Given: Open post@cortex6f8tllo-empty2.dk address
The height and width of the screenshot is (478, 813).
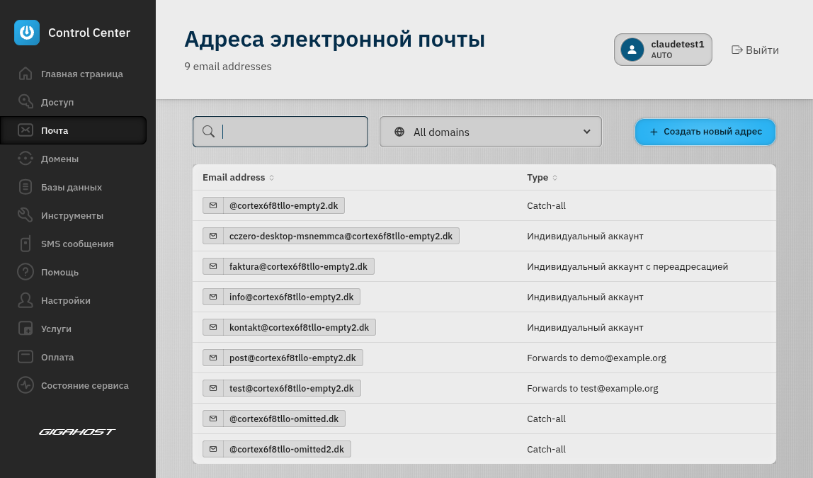Looking at the screenshot, I should pyautogui.click(x=283, y=358).
